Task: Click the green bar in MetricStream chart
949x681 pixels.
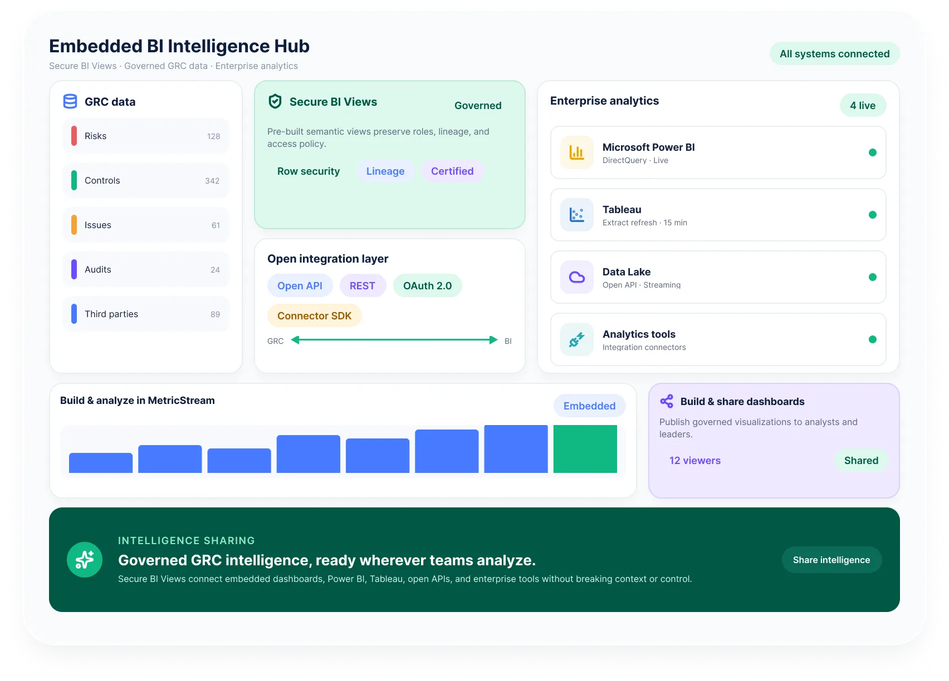Action: [x=585, y=449]
